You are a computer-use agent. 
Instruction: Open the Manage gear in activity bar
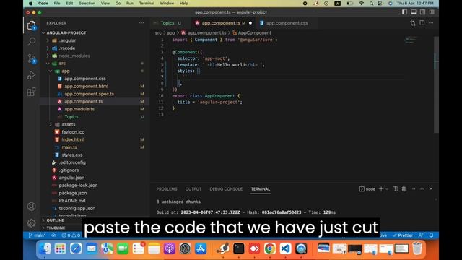31,223
